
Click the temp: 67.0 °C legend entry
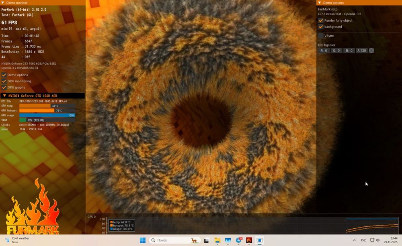120,222
